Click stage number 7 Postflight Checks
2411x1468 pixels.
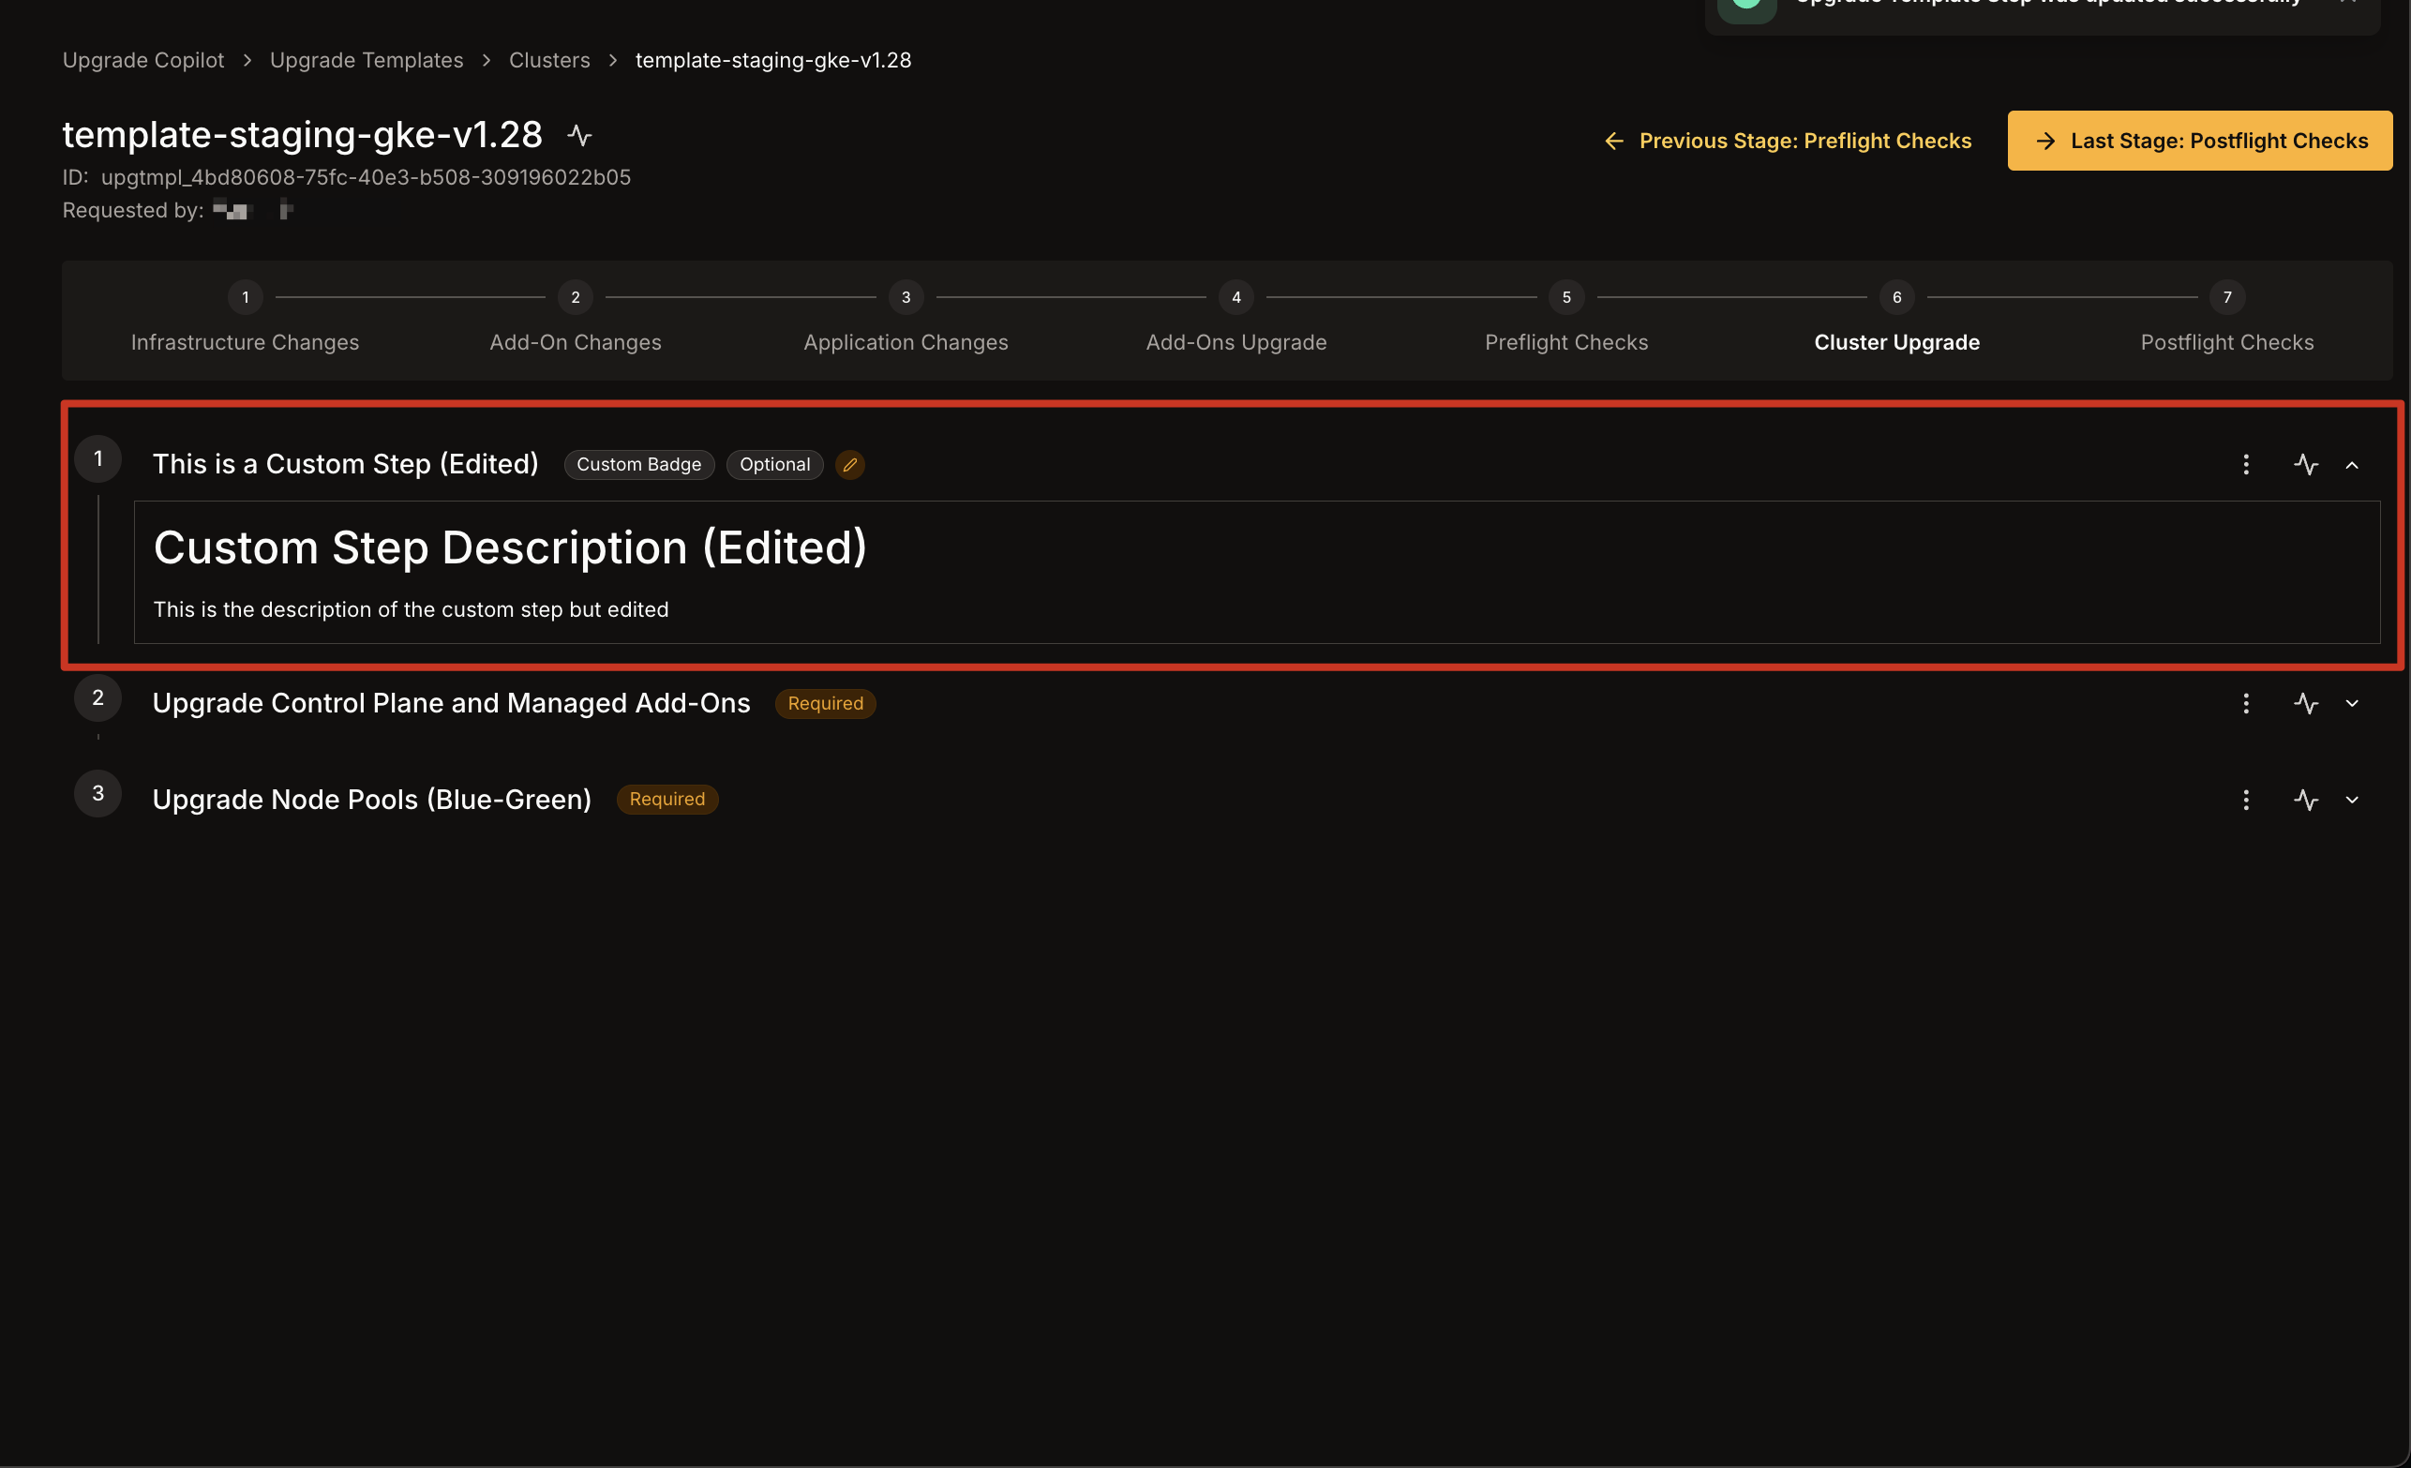pyautogui.click(x=2226, y=297)
